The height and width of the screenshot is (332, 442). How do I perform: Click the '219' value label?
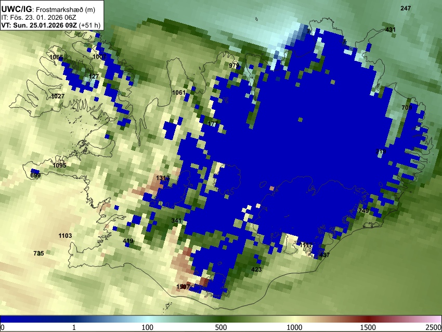(x=381, y=151)
